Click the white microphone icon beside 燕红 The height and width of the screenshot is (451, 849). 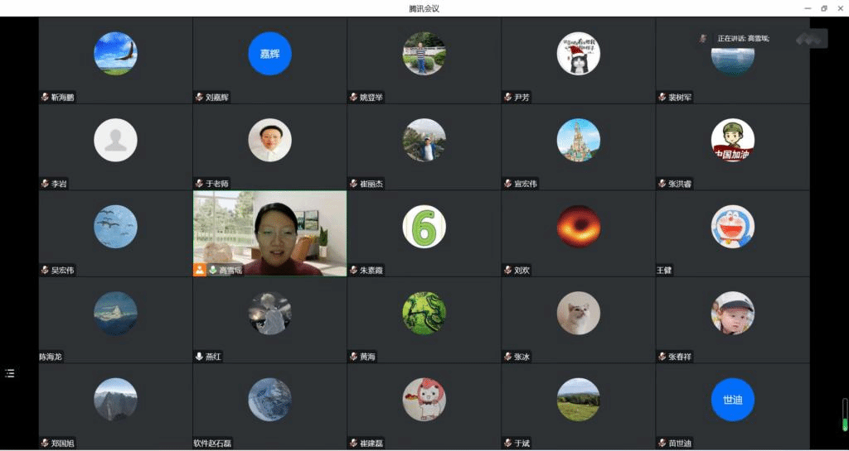point(199,357)
